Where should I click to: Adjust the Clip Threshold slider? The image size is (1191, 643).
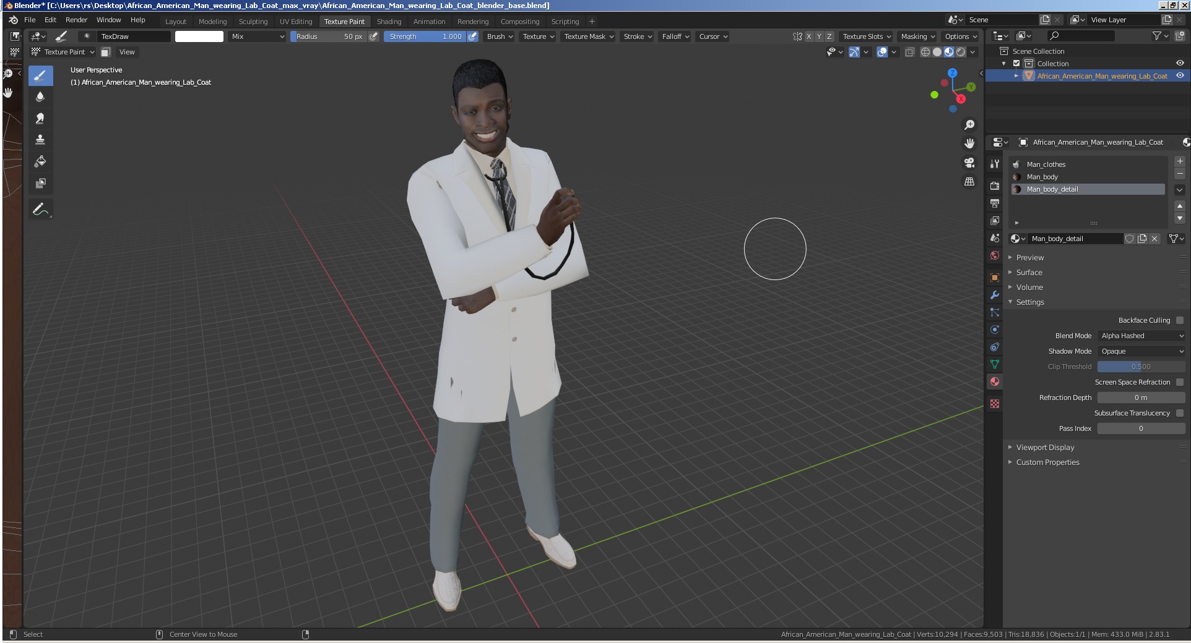tap(1141, 367)
